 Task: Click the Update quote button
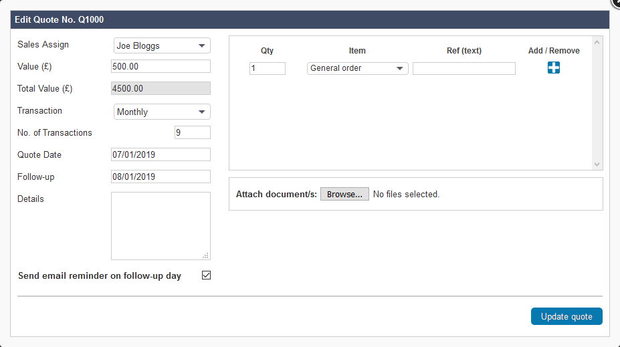[566, 316]
